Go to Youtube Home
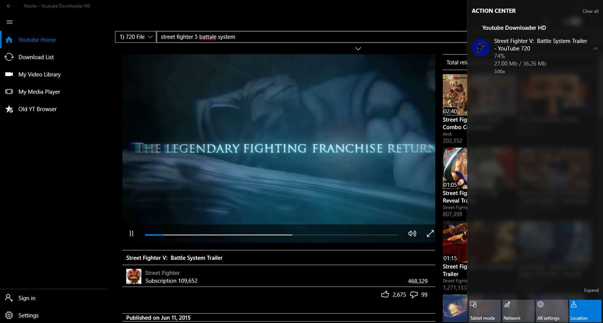The height and width of the screenshot is (323, 603). coord(54,40)
